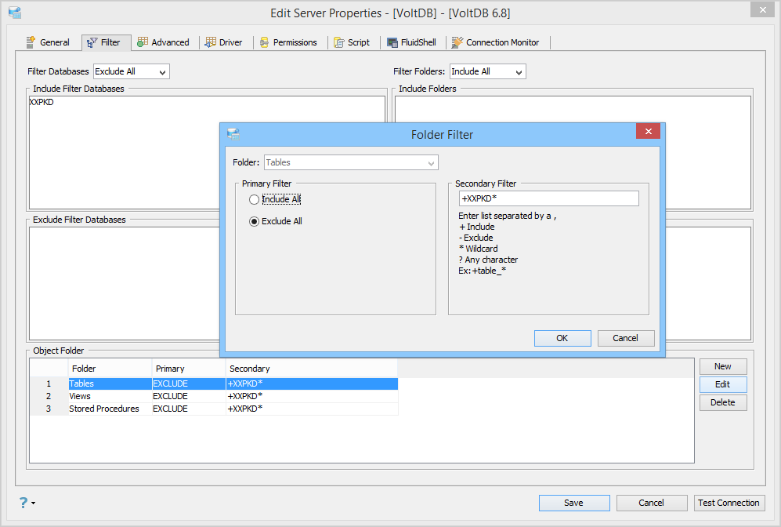Image resolution: width=781 pixels, height=527 pixels.
Task: Click the General tab icon
Action: (x=31, y=42)
